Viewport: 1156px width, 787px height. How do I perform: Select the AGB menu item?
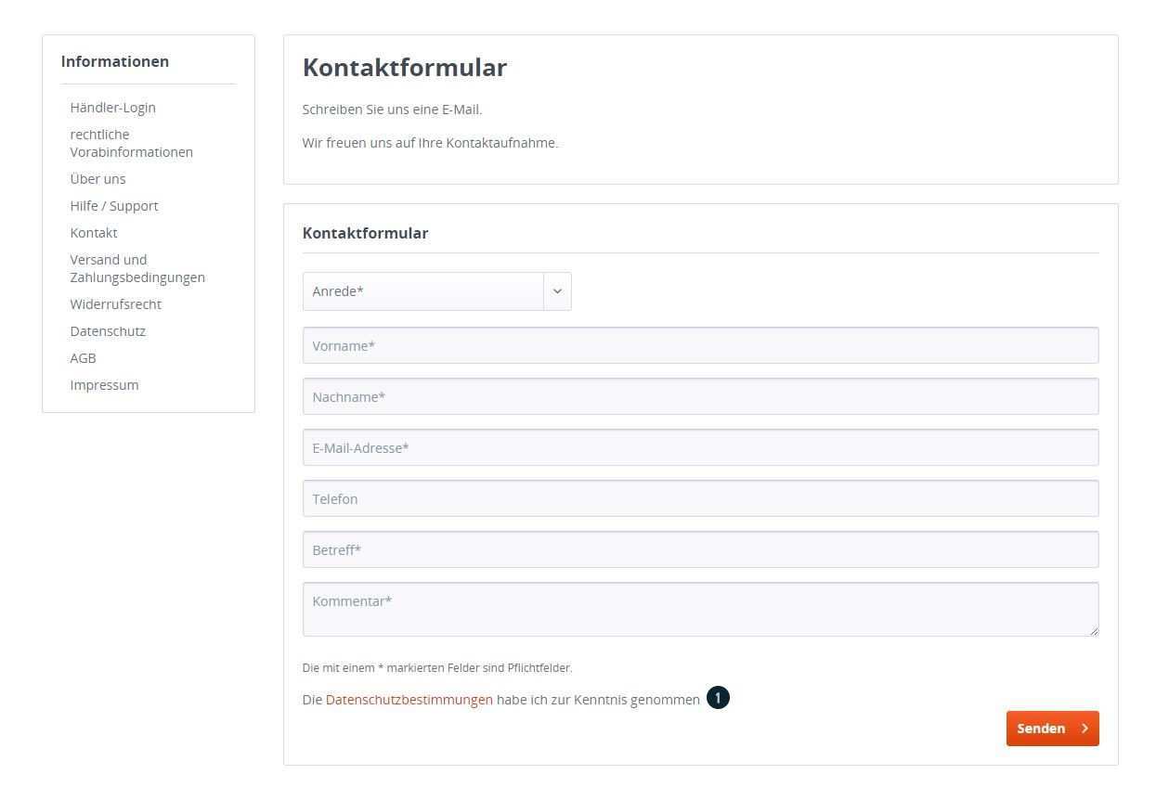(83, 358)
